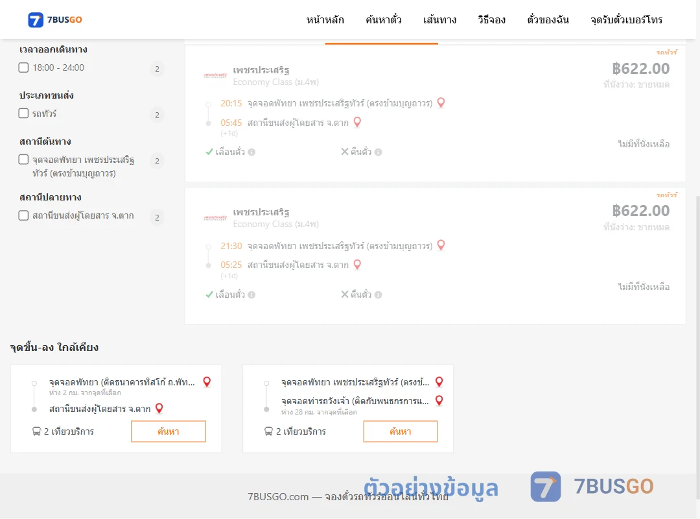Screen dimensions: 700x519
Task: Tick the รถทัวร์ transport type checkbox
Action: (24, 113)
